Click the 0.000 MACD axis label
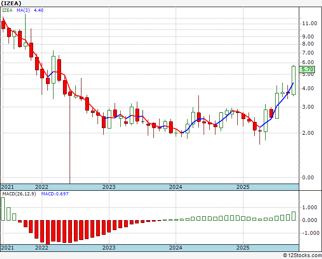 [310, 220]
